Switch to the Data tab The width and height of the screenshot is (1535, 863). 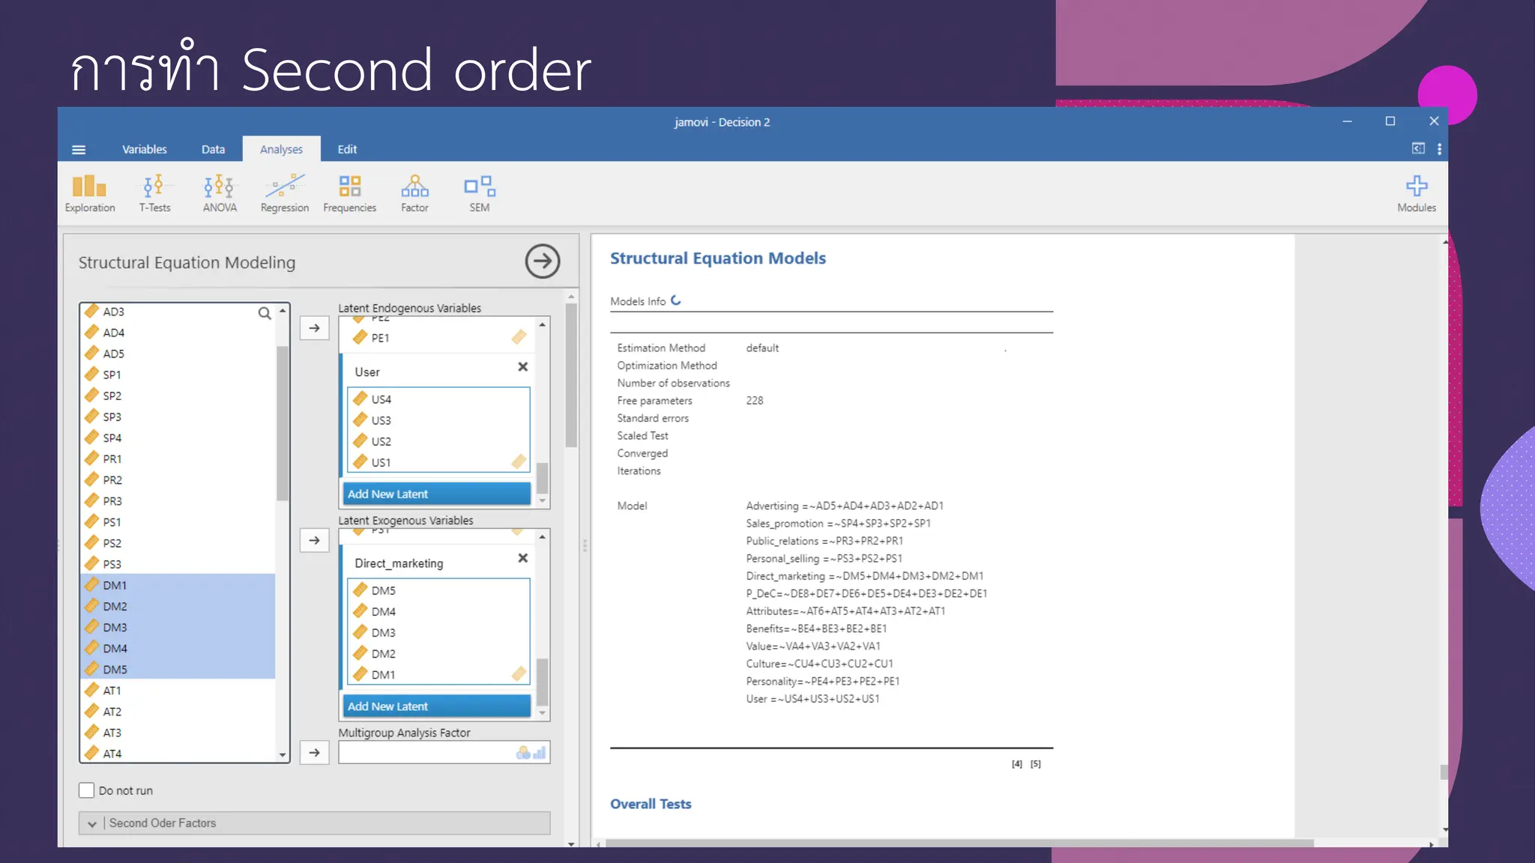pos(213,149)
